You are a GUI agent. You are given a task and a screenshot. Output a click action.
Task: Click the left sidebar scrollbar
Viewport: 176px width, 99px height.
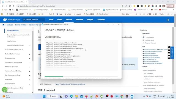coord(32,46)
